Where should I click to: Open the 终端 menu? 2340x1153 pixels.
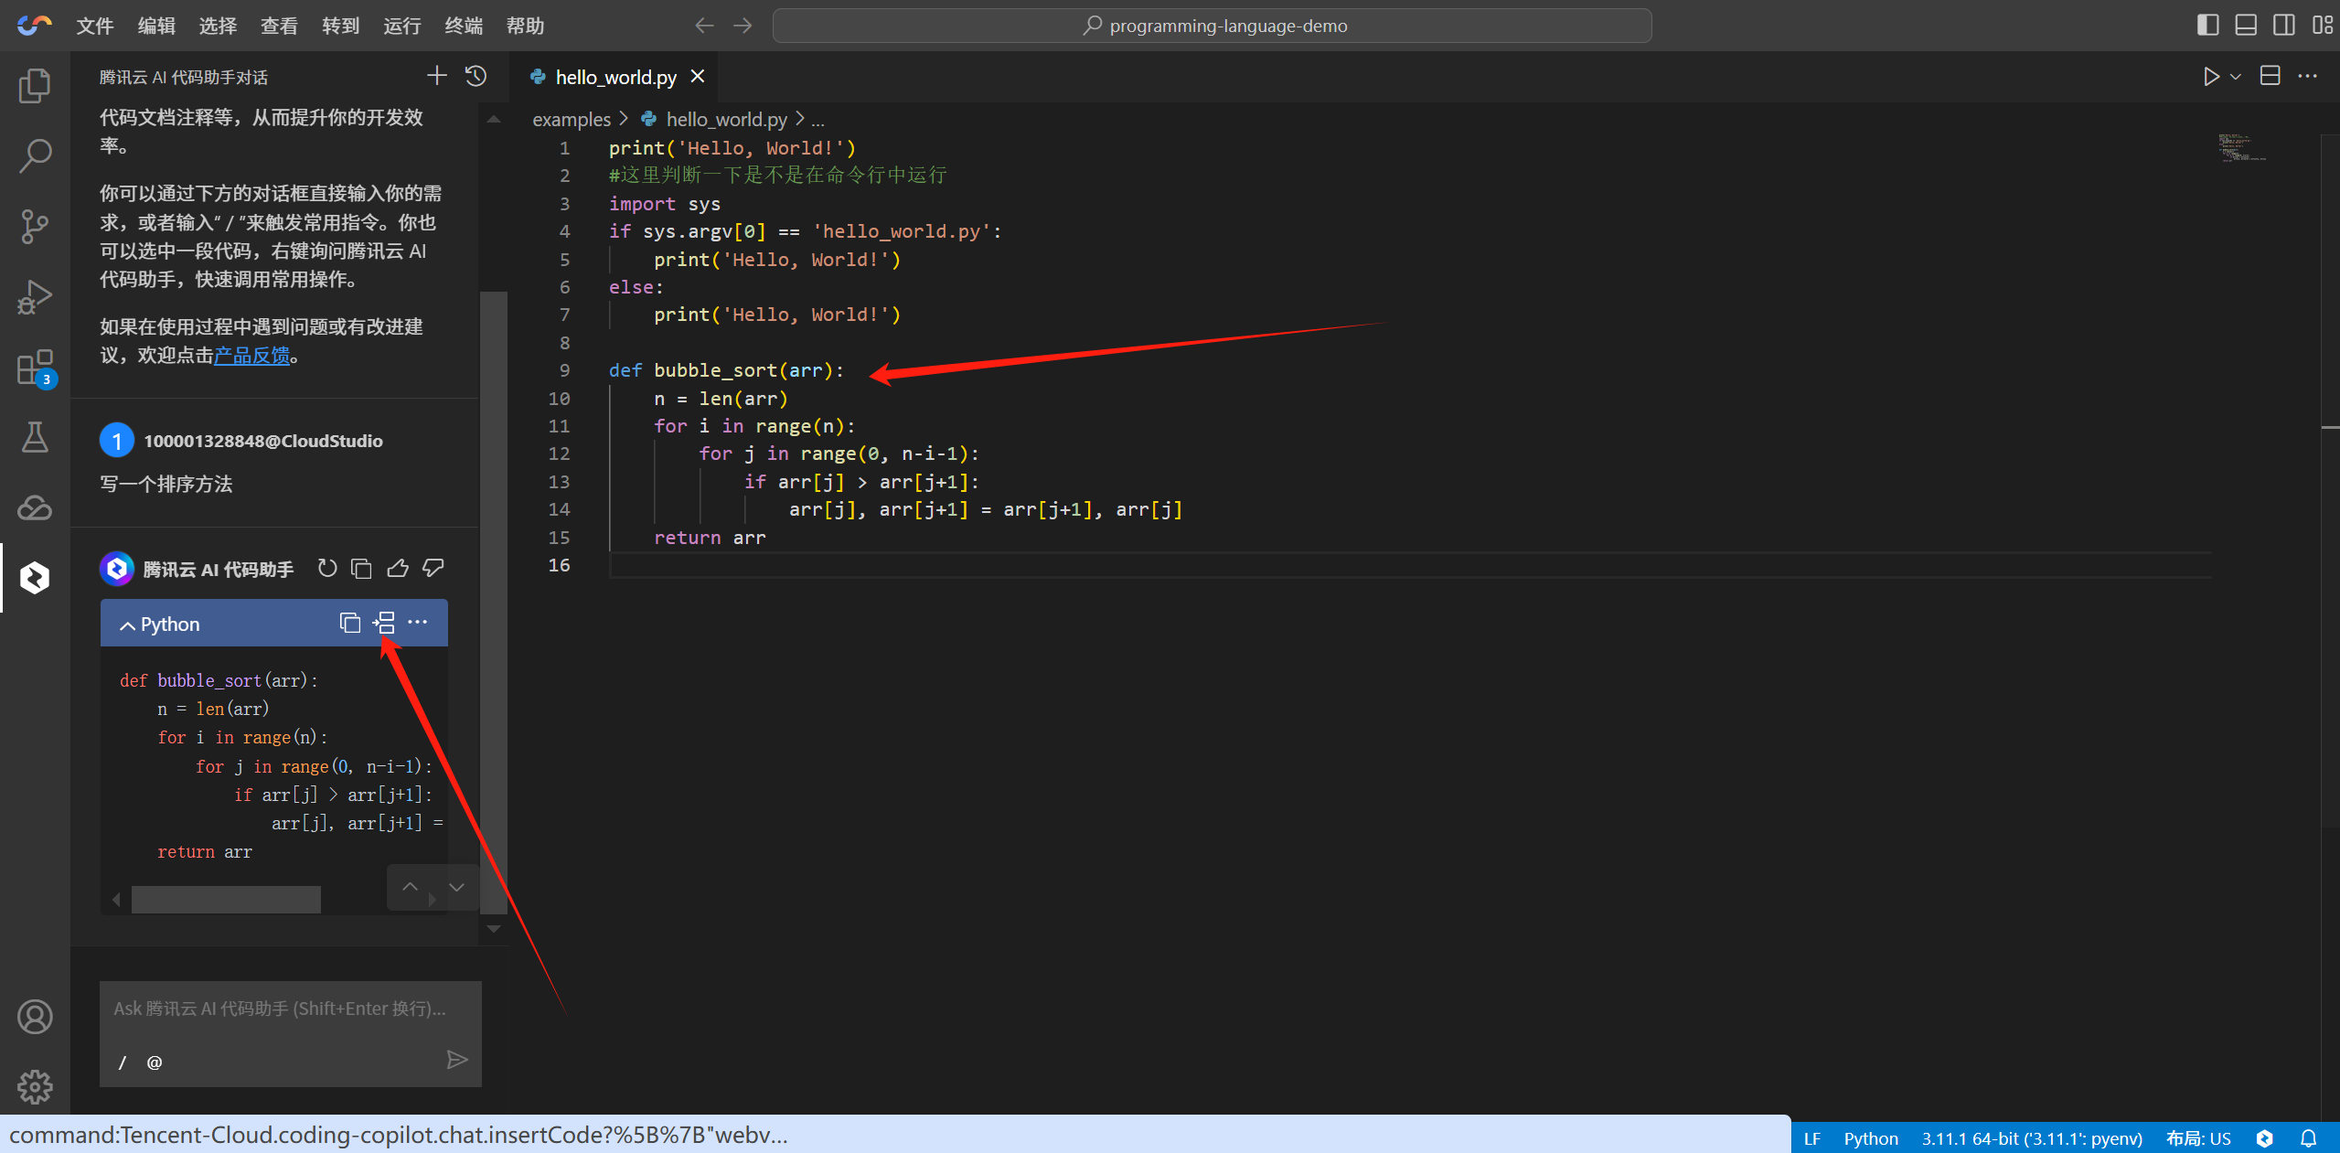464,26
